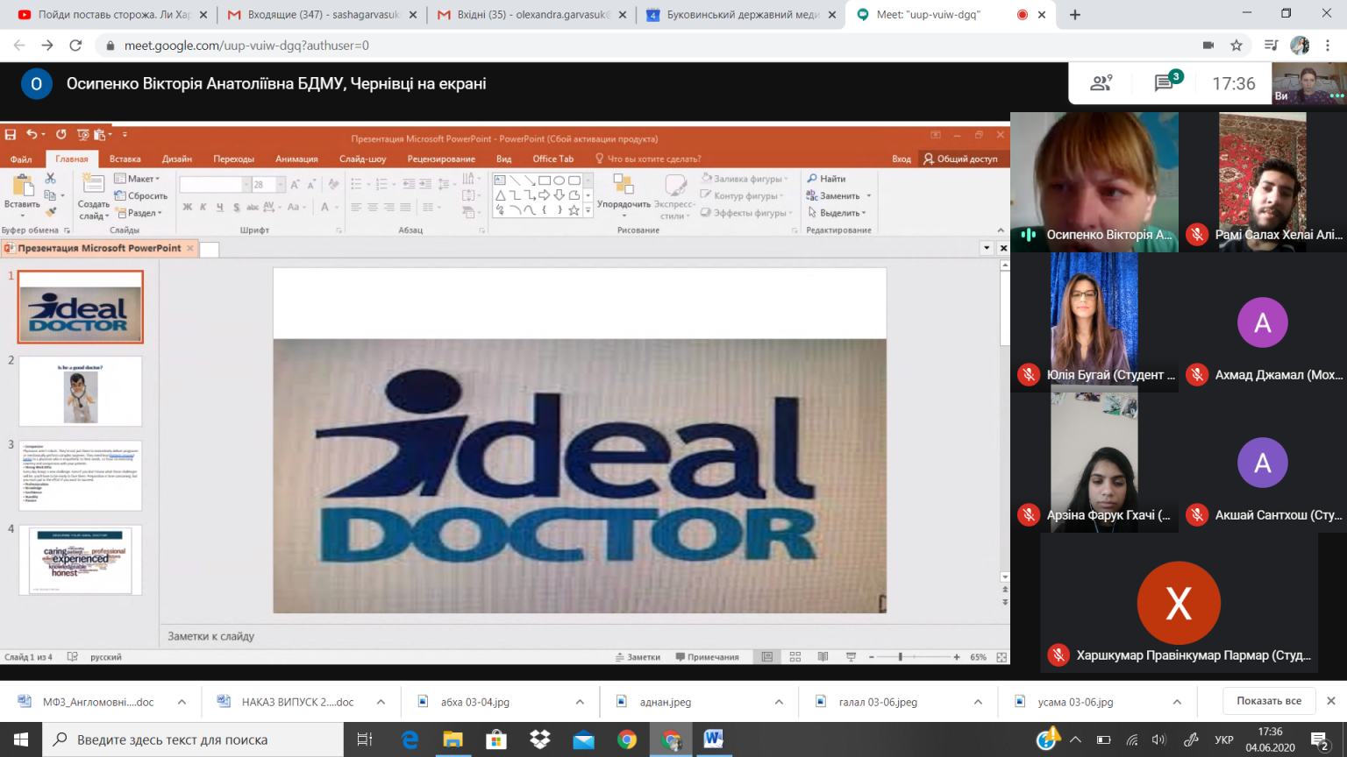Open Dropbox from the taskbar
This screenshot has width=1347, height=757.
[x=540, y=739]
